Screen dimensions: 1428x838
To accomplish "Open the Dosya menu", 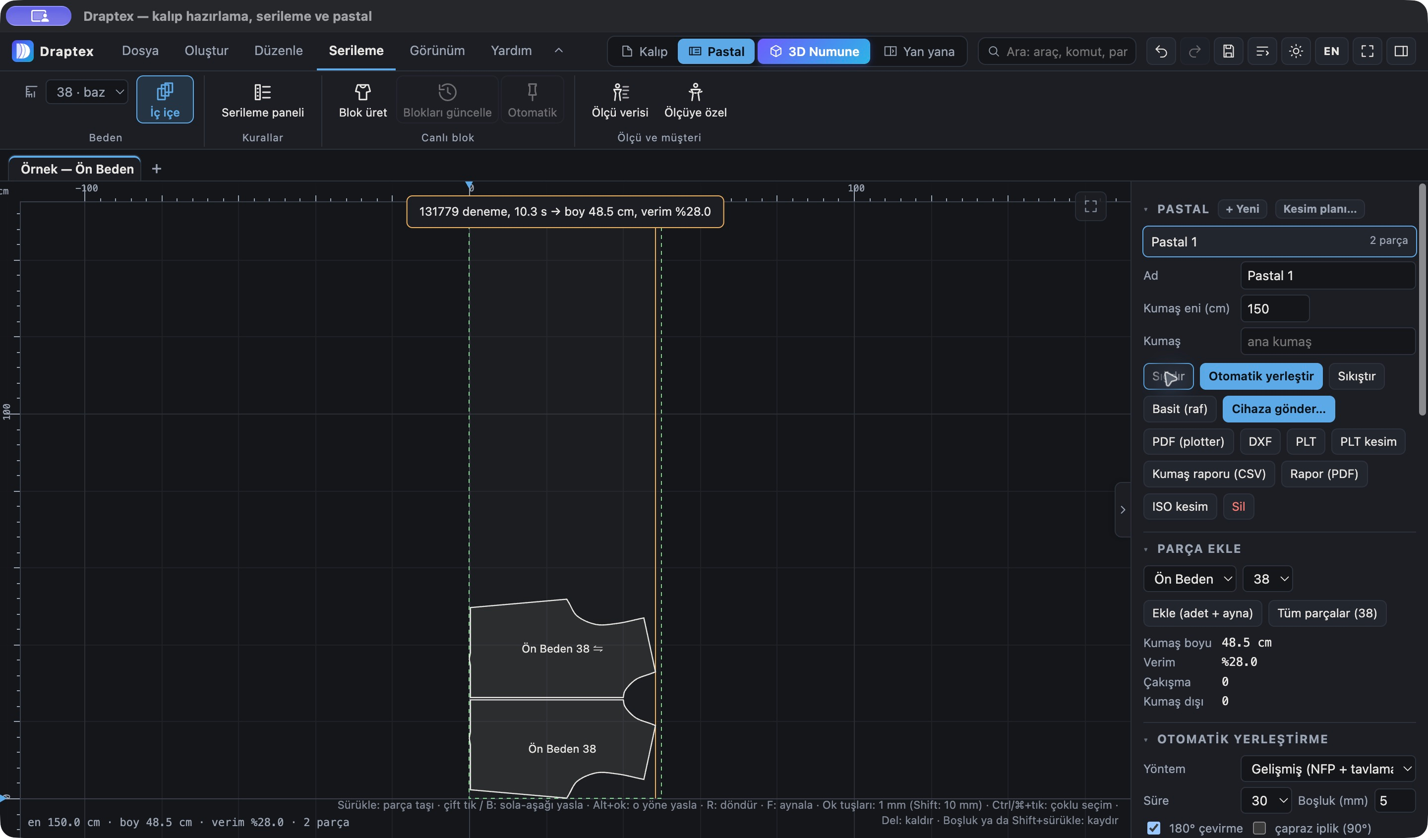I will coord(140,51).
